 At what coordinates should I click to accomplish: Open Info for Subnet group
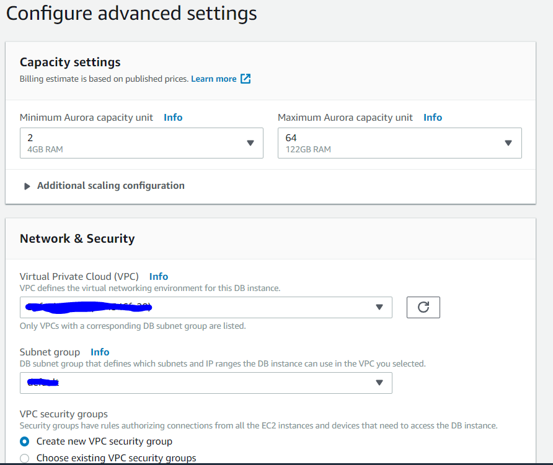[100, 352]
